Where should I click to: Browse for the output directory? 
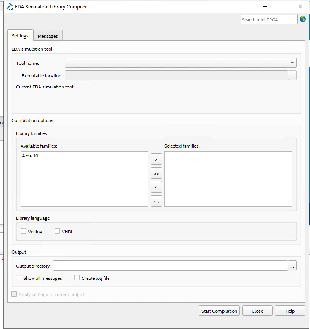tap(292, 265)
